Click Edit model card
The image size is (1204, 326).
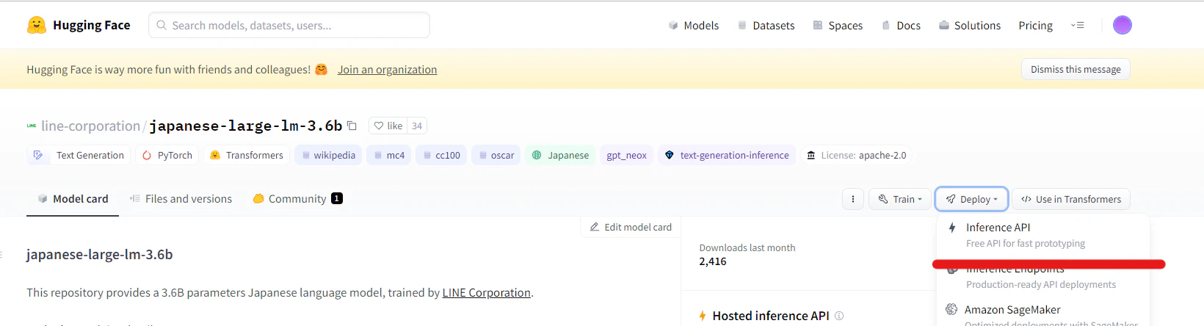pos(631,227)
